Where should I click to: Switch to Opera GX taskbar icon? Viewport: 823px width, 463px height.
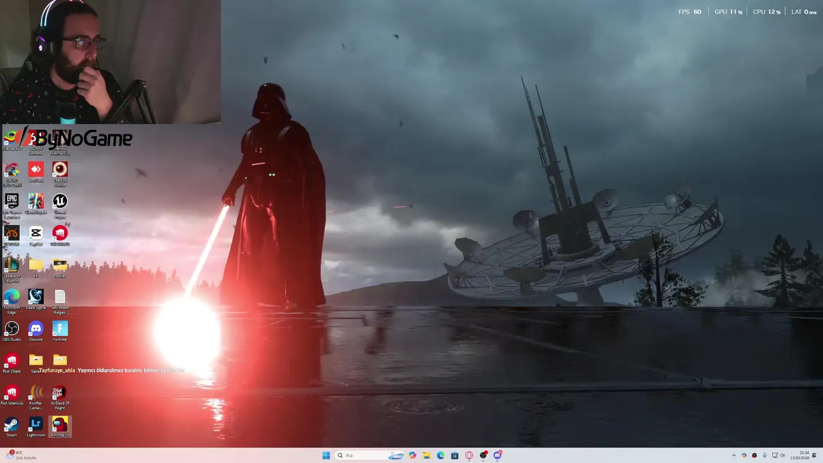pos(469,455)
